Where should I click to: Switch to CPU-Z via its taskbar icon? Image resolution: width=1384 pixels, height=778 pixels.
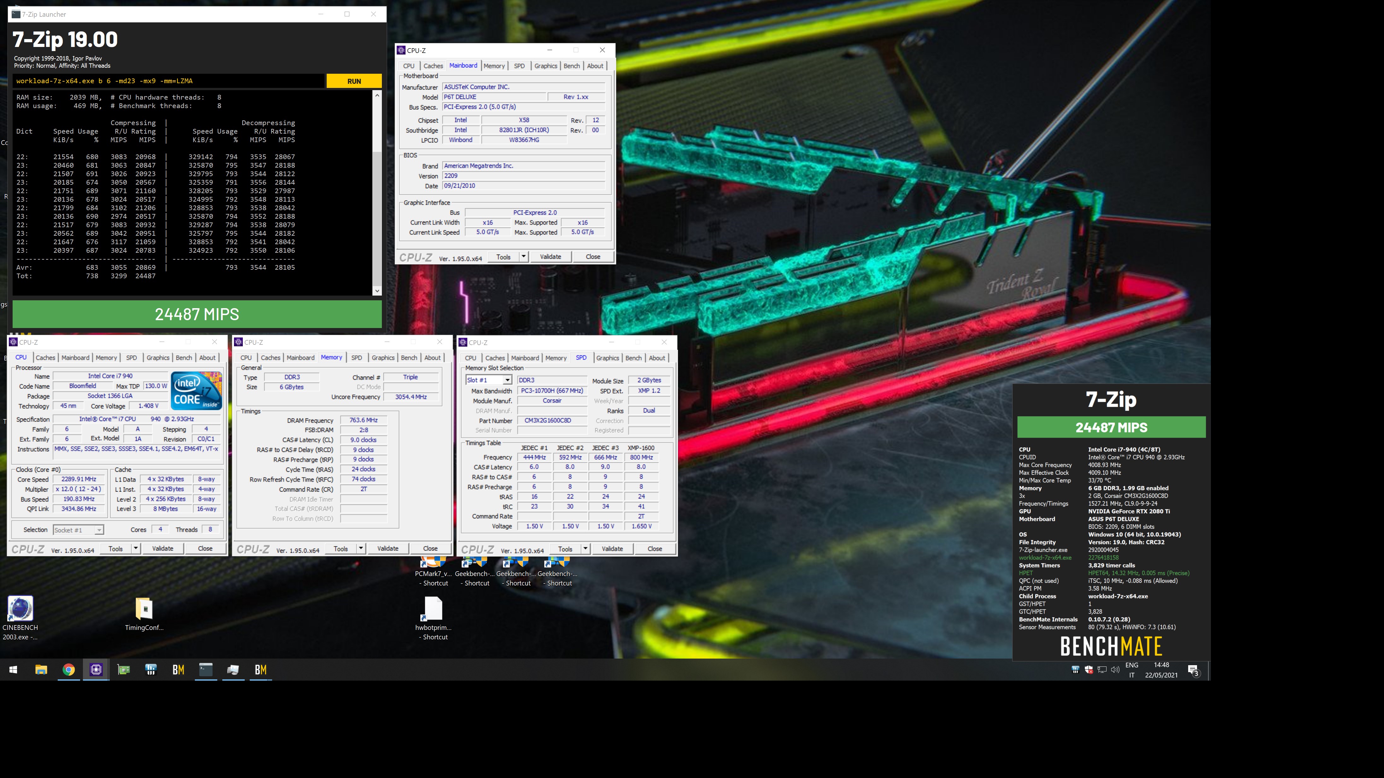pos(96,670)
